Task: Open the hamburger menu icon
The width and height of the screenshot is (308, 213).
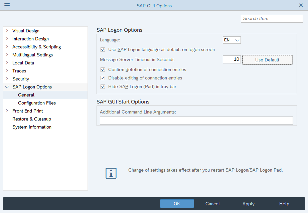Action: pos(7,5)
